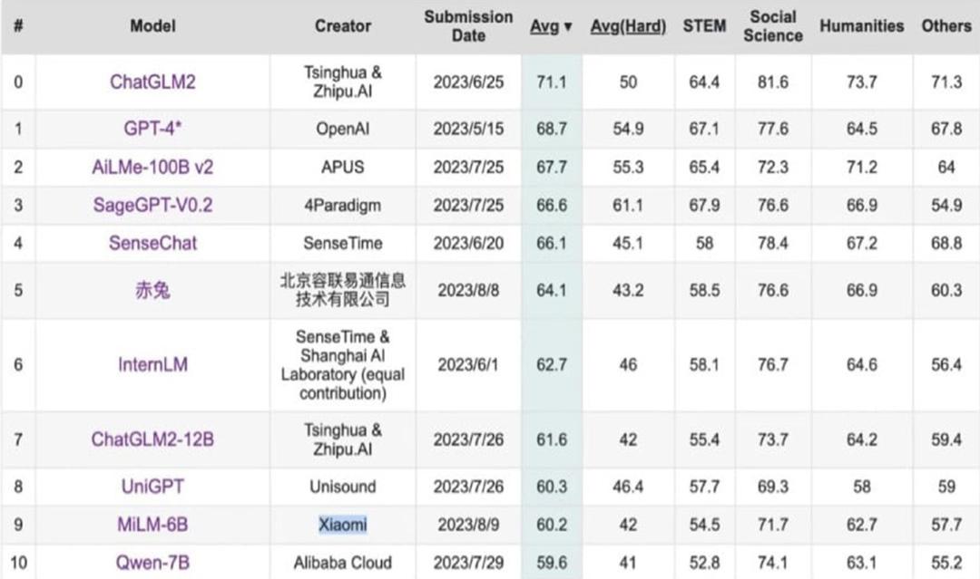Screen dimensions: 980x579
Task: Click the 61.1 Avg(Hard) score for SageGPT
Action: [628, 206]
